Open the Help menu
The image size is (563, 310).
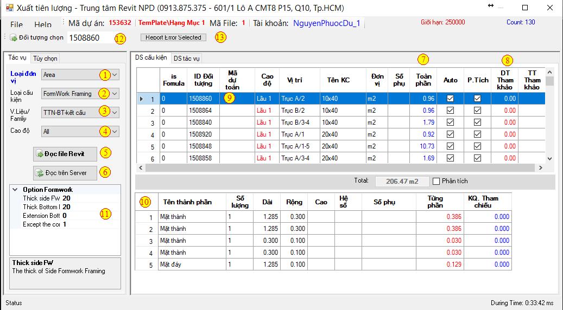point(43,24)
